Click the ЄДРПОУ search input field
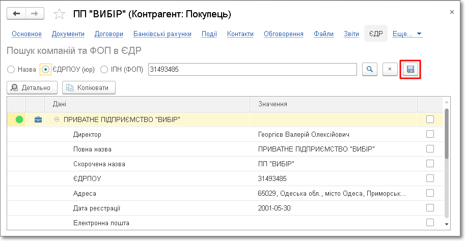 pyautogui.click(x=252, y=69)
